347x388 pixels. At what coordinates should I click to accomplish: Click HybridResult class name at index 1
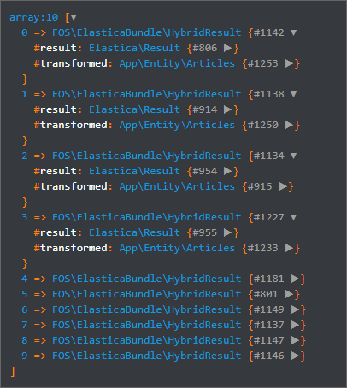coord(147,94)
